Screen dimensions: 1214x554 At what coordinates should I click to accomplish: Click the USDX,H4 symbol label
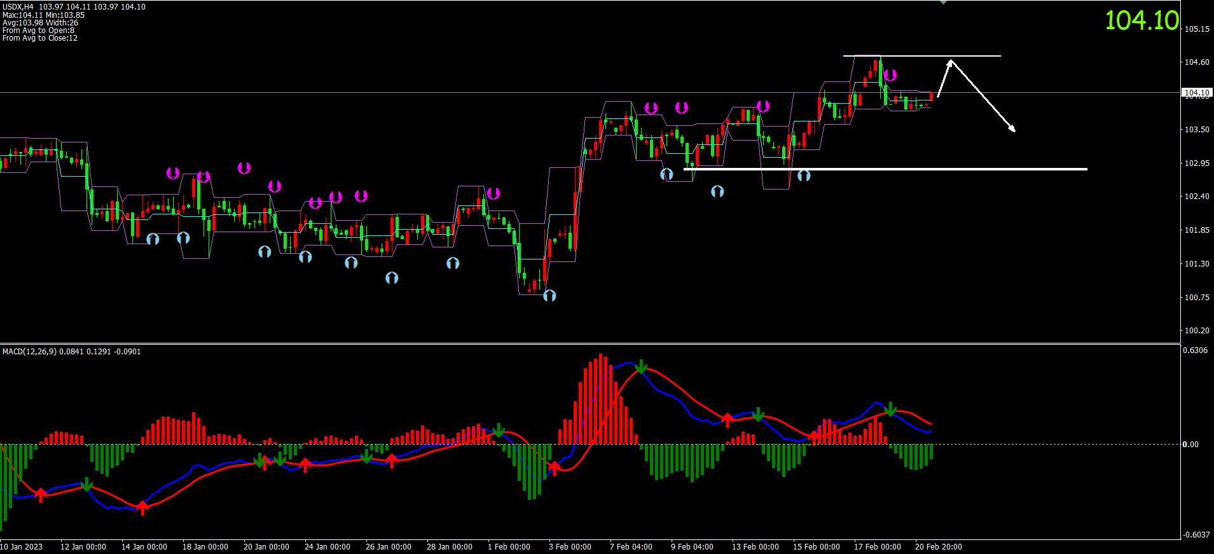coord(18,7)
